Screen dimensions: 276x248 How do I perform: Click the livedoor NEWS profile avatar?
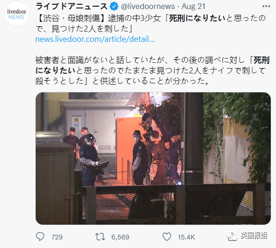pos(16,14)
